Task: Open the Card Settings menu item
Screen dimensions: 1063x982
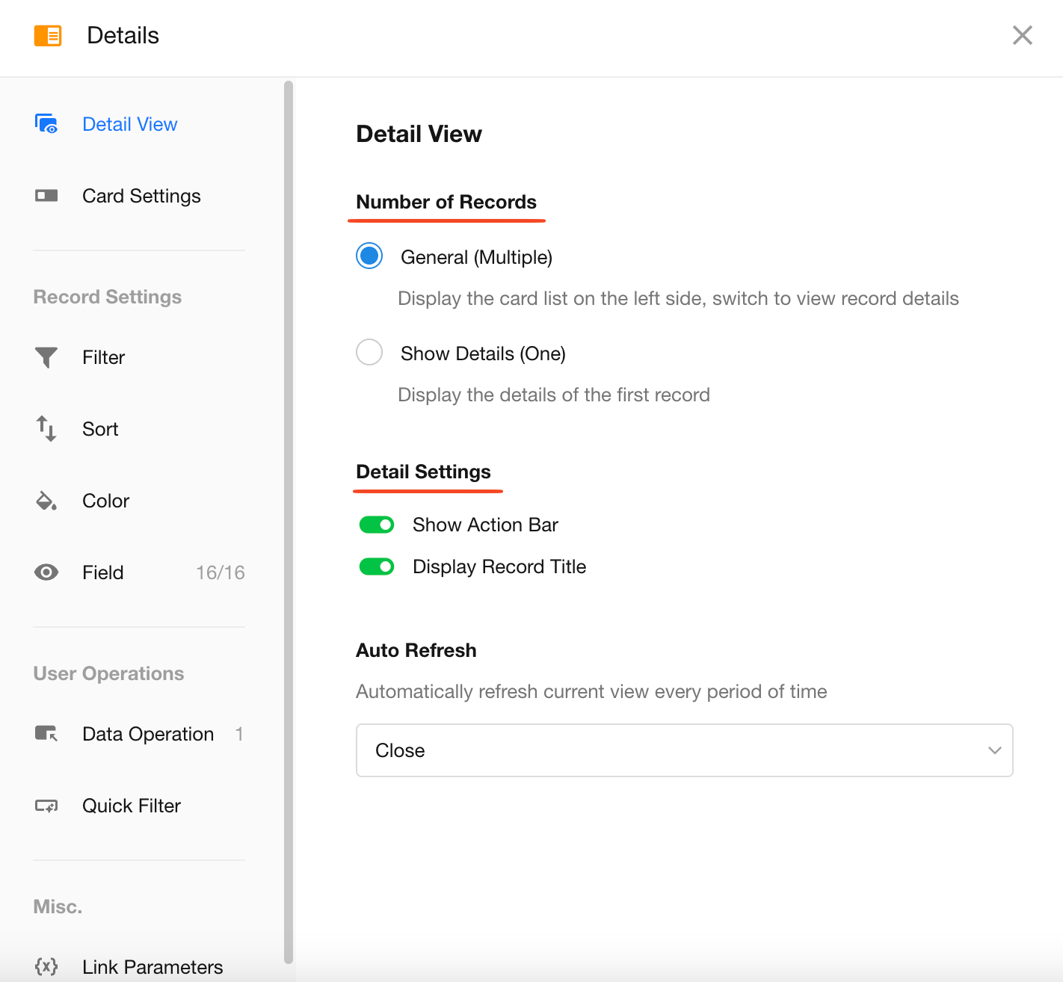Action: coord(141,196)
